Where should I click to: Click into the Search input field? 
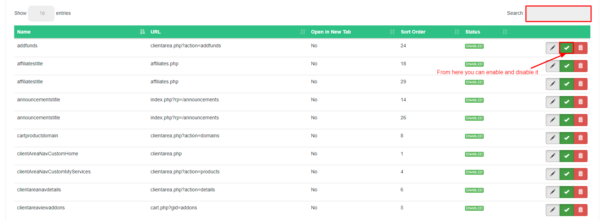click(558, 14)
